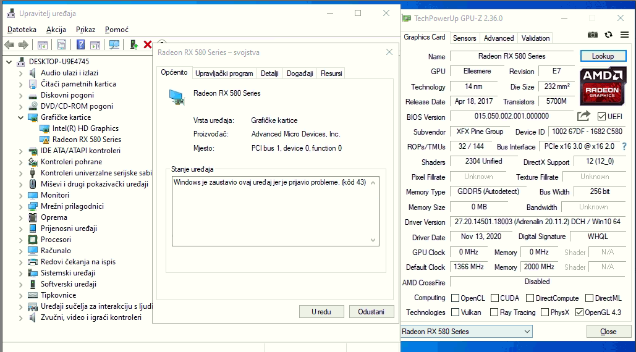The image size is (636, 352).
Task: Click the Lookup button
Action: [603, 56]
